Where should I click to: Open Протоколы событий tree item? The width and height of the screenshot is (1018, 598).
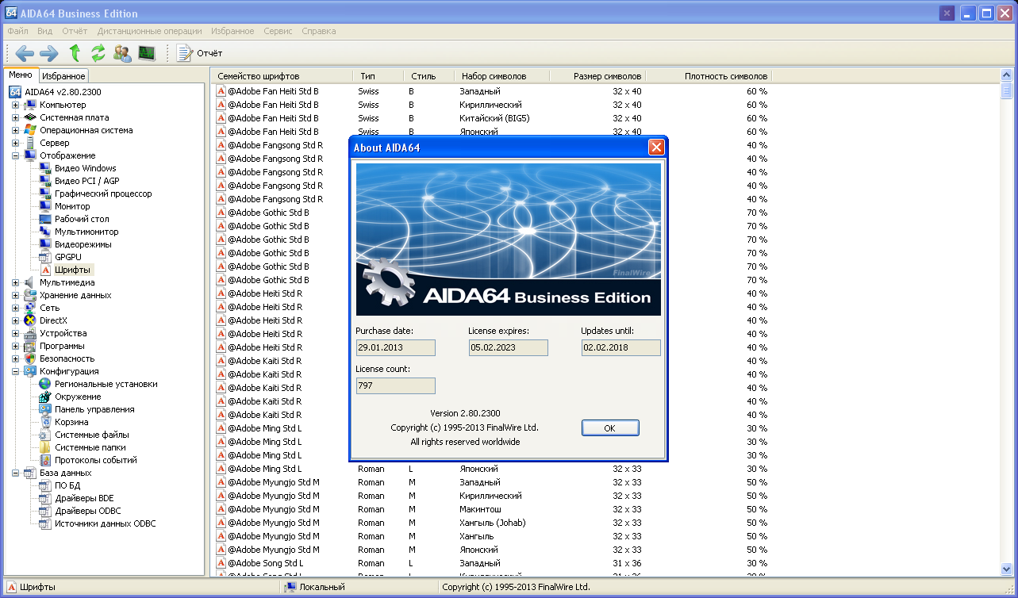tap(95, 460)
